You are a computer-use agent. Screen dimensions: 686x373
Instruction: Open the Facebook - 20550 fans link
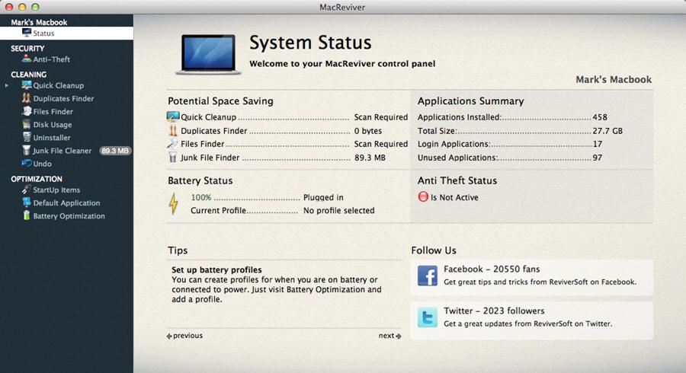tap(492, 269)
